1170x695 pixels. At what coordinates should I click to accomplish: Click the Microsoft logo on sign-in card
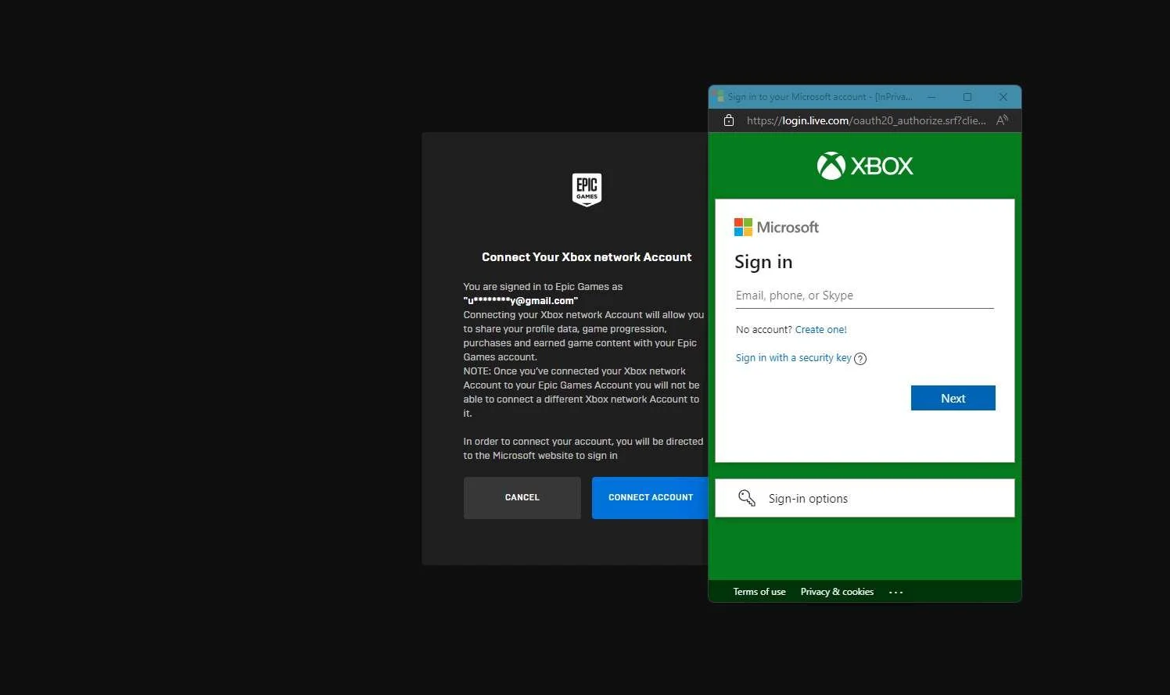click(777, 227)
